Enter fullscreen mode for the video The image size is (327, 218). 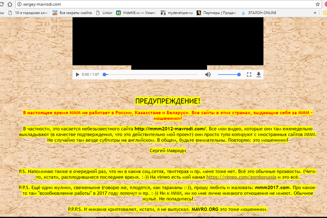point(249,74)
